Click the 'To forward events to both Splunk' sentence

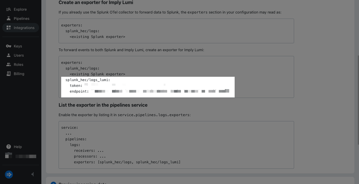131,50
